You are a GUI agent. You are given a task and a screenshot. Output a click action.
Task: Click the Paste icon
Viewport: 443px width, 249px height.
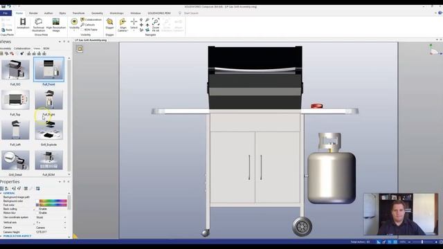tap(3, 30)
